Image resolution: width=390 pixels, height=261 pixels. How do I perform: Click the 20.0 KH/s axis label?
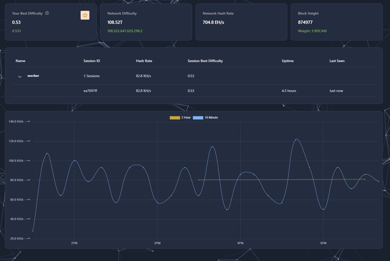tap(20, 239)
